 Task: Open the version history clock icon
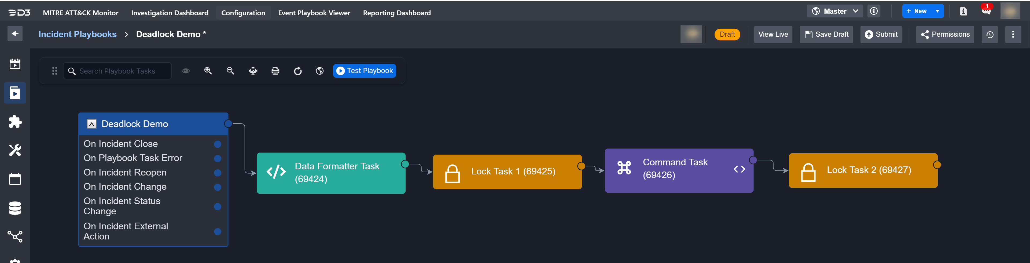989,34
